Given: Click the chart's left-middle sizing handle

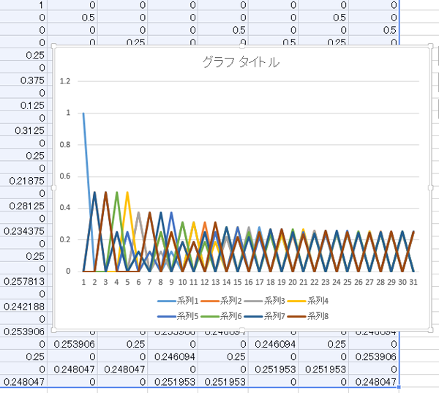Looking at the screenshot, I should (x=53, y=188).
